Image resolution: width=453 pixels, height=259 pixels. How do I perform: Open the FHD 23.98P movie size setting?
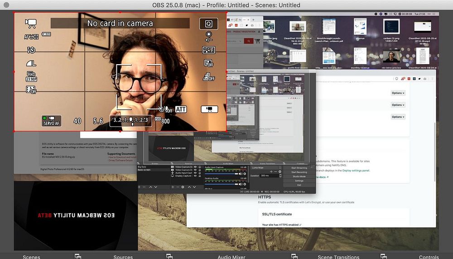31,76
